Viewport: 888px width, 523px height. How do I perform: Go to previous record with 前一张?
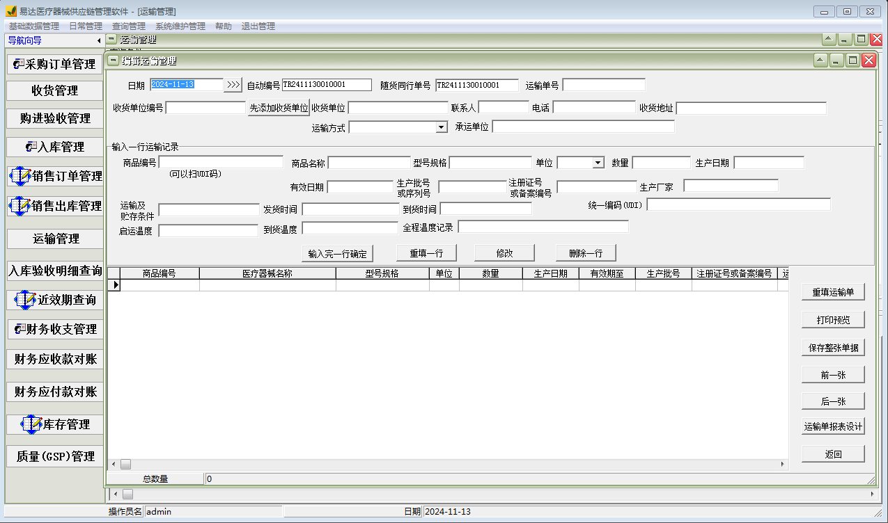point(833,375)
